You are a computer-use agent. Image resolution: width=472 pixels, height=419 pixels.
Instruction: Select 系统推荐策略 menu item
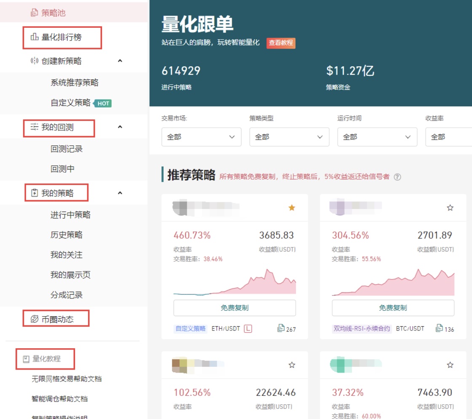click(75, 83)
